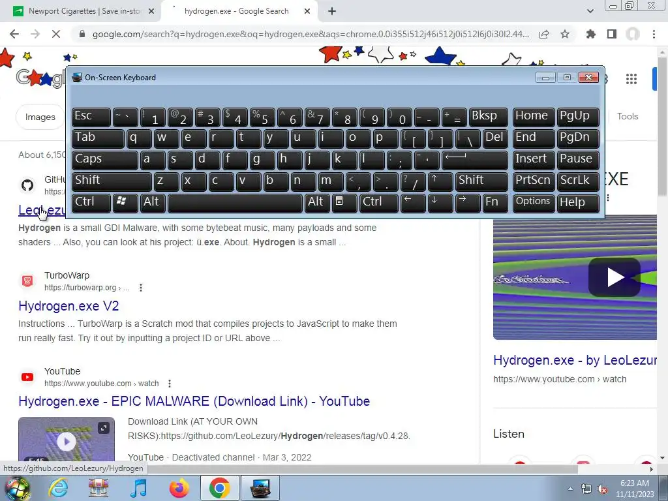The image size is (668, 501).
Task: Launch Firefox from the taskbar
Action: [x=179, y=488]
